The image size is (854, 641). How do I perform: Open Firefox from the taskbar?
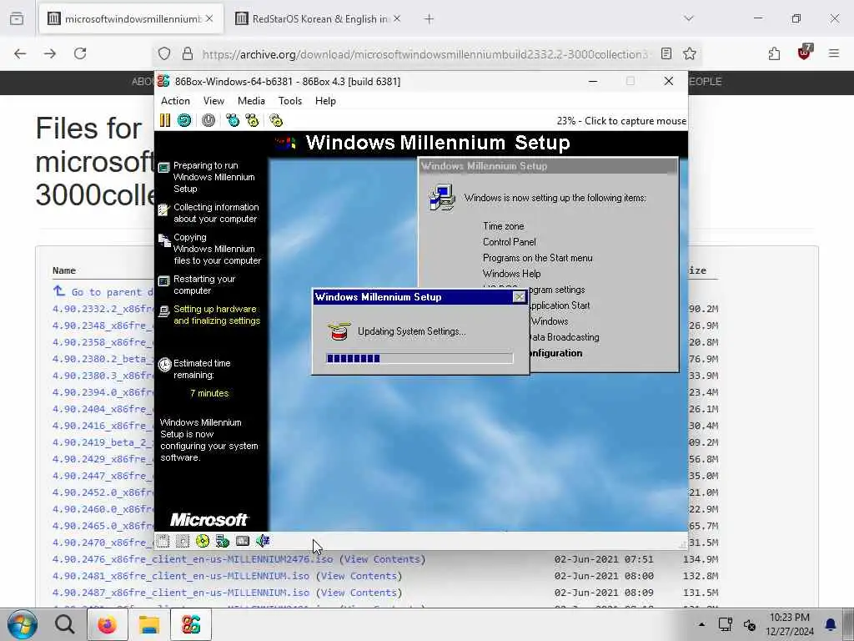108,624
